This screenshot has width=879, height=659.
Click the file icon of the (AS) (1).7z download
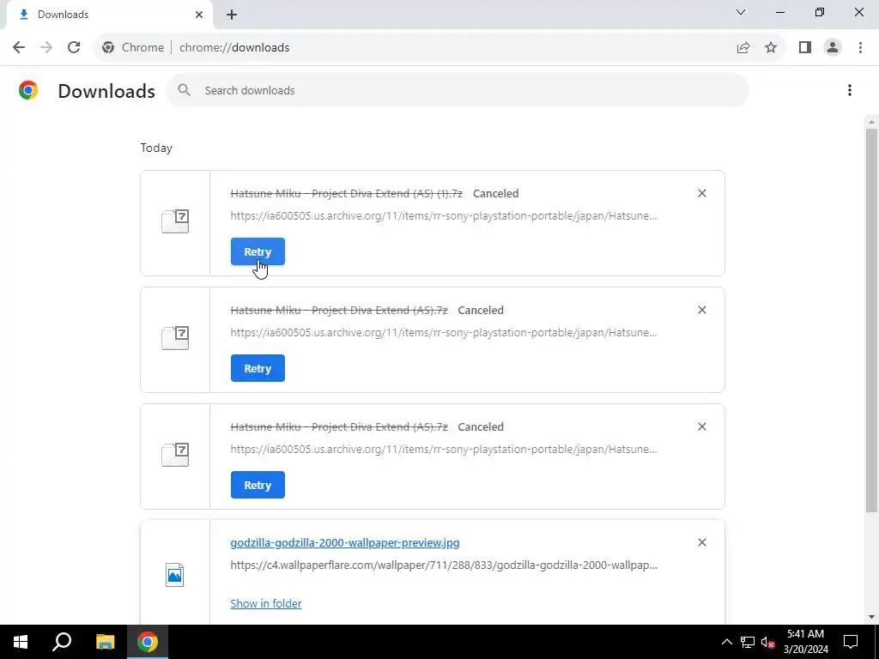tap(175, 221)
